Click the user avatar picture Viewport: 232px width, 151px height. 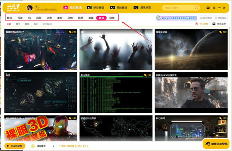[x=30, y=8]
